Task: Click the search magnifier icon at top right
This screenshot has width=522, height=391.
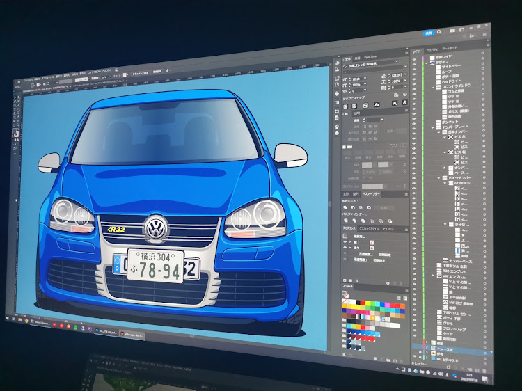Action: click(x=439, y=32)
